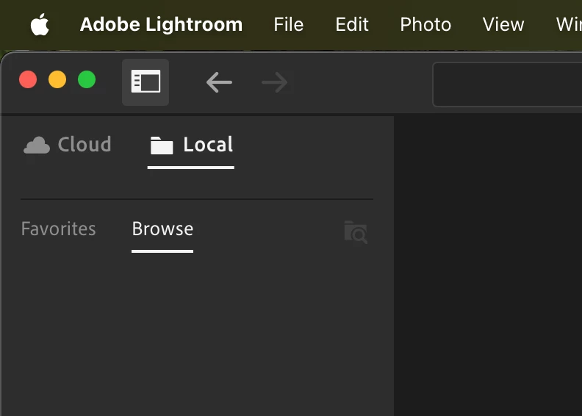Viewport: 582px width, 416px height.
Task: Click the folder search icon
Action: (x=356, y=232)
